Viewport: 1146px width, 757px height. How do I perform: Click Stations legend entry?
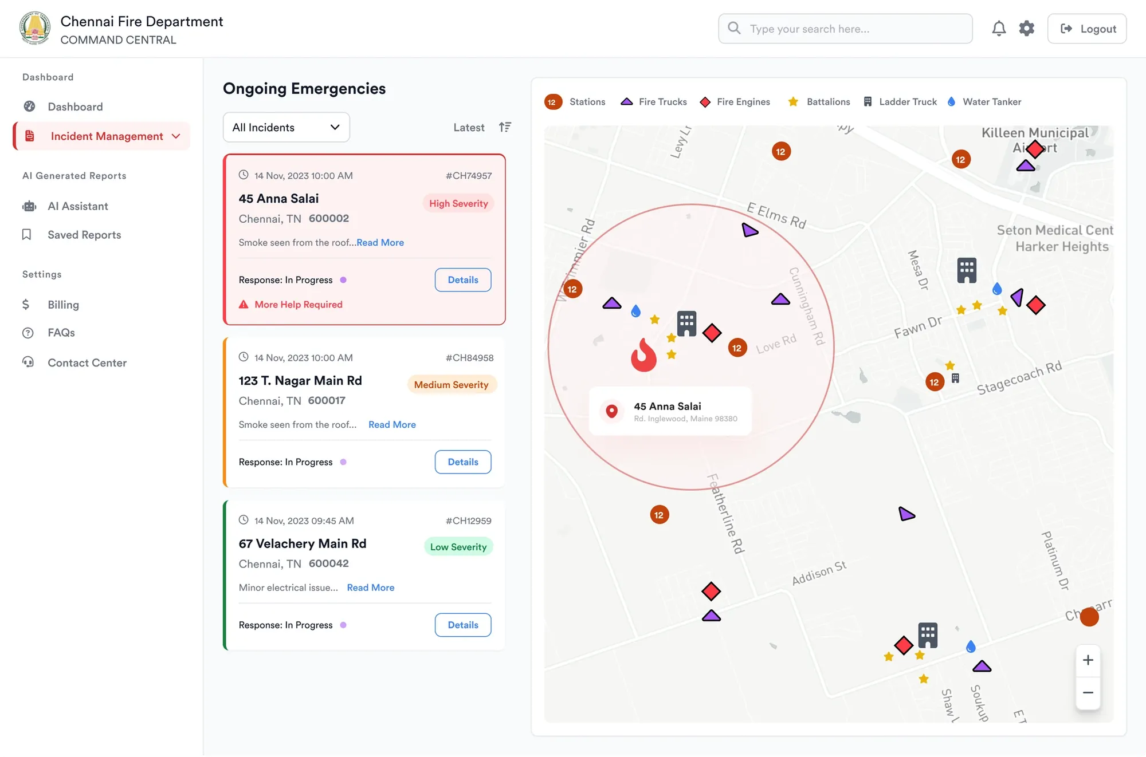[575, 102]
